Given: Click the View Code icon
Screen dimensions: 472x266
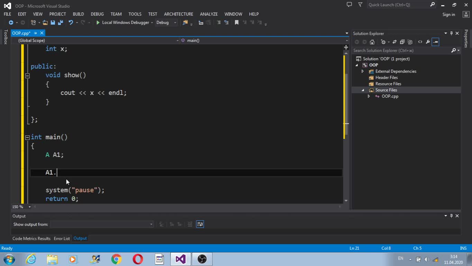Looking at the screenshot, I should [420, 42].
